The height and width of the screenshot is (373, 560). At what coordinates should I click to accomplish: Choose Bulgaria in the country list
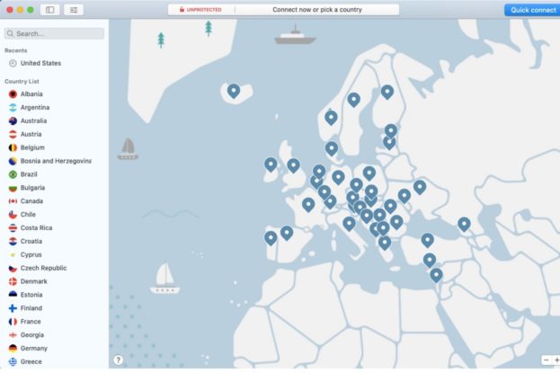click(x=32, y=188)
